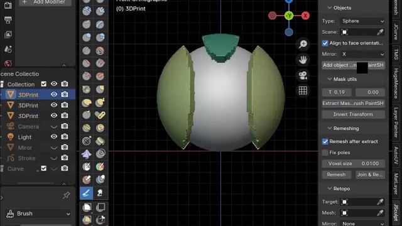
Task: Enable the Fix poles checkbox
Action: pos(325,153)
